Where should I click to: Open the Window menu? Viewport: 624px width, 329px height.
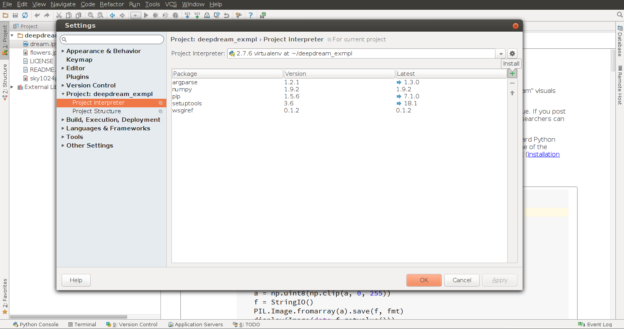pyautogui.click(x=193, y=4)
